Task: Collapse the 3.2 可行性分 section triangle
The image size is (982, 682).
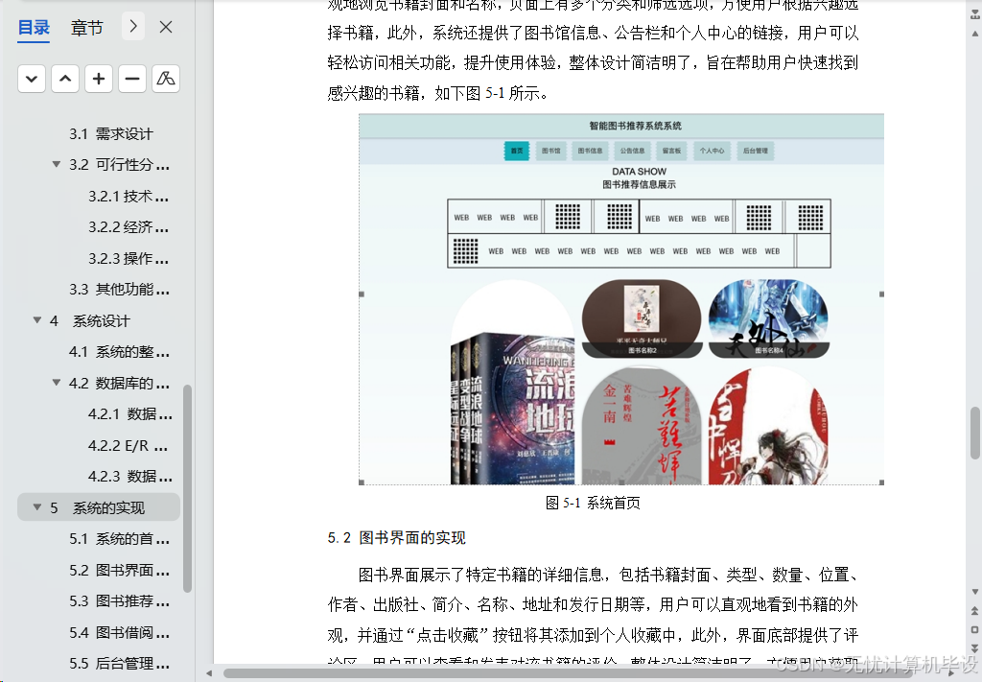Action: (x=57, y=164)
